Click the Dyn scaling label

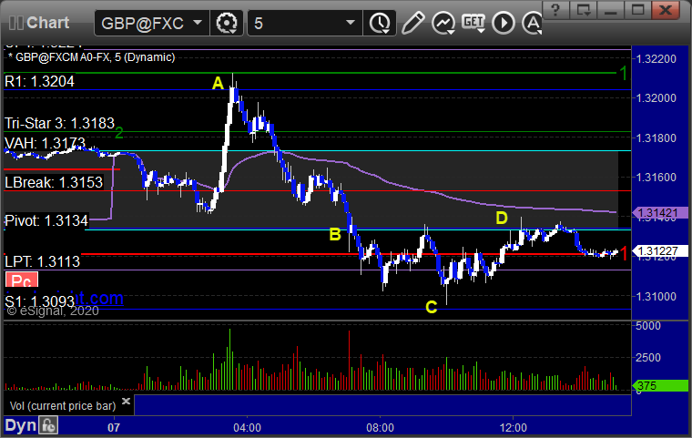pyautogui.click(x=20, y=425)
